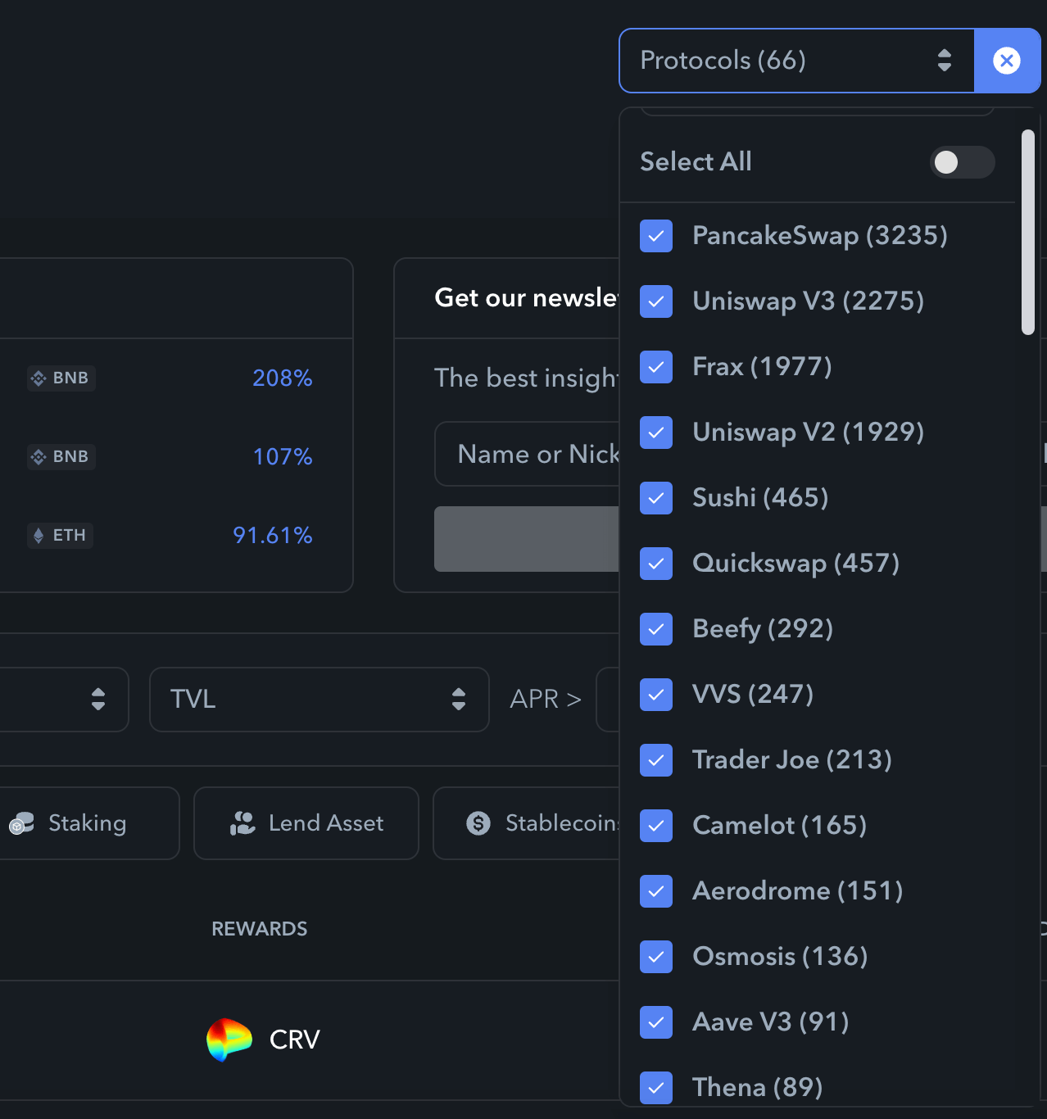Click the Stablecoins dollar icon
This screenshot has width=1047, height=1119.
coord(478,823)
